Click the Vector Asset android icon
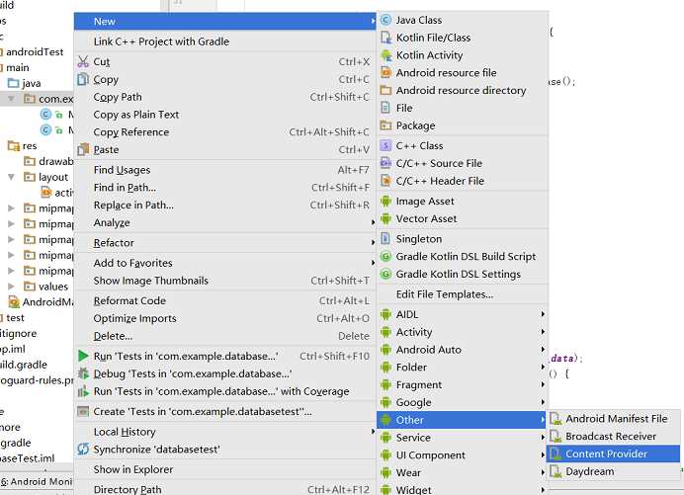The image size is (684, 495). pyautogui.click(x=385, y=218)
